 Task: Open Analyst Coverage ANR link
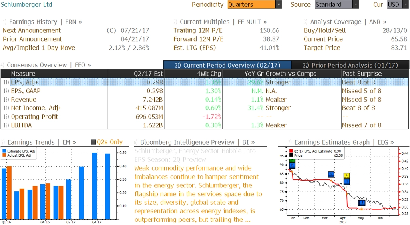[348, 22]
